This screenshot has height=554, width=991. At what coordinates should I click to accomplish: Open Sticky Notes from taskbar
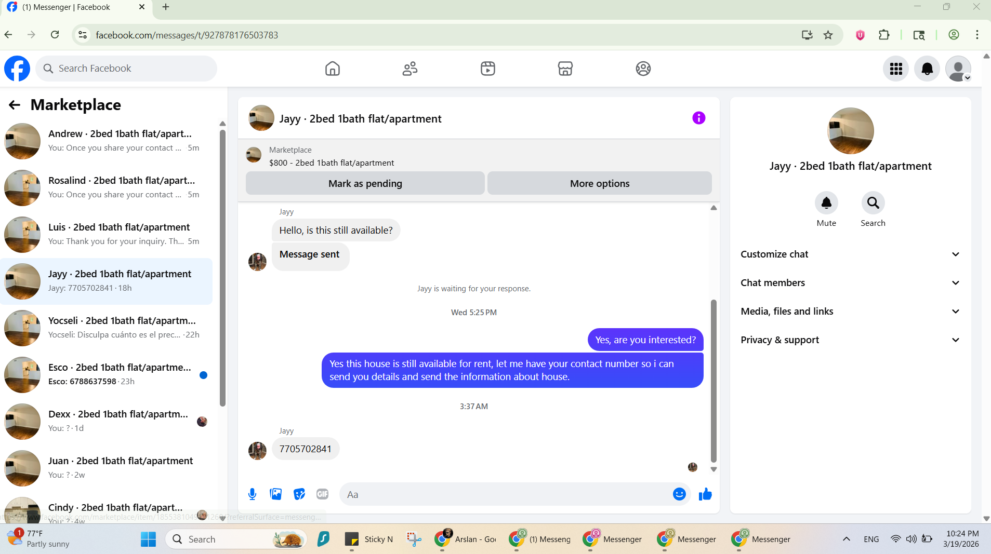(369, 539)
